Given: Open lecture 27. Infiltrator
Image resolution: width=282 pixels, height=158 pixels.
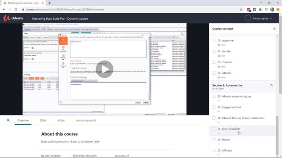Looking at the screenshot, I should coord(225,151).
